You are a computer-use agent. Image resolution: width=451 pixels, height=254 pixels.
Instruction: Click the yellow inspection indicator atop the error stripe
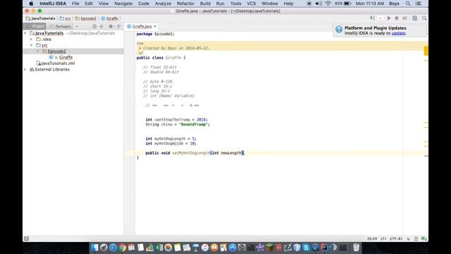click(x=426, y=51)
